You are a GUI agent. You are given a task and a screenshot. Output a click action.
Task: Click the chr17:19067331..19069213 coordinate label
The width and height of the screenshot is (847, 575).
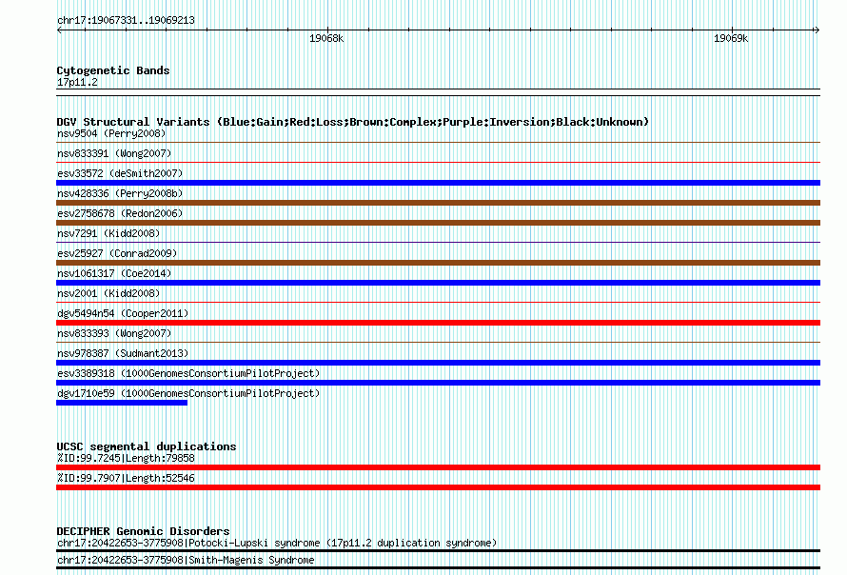126,21
